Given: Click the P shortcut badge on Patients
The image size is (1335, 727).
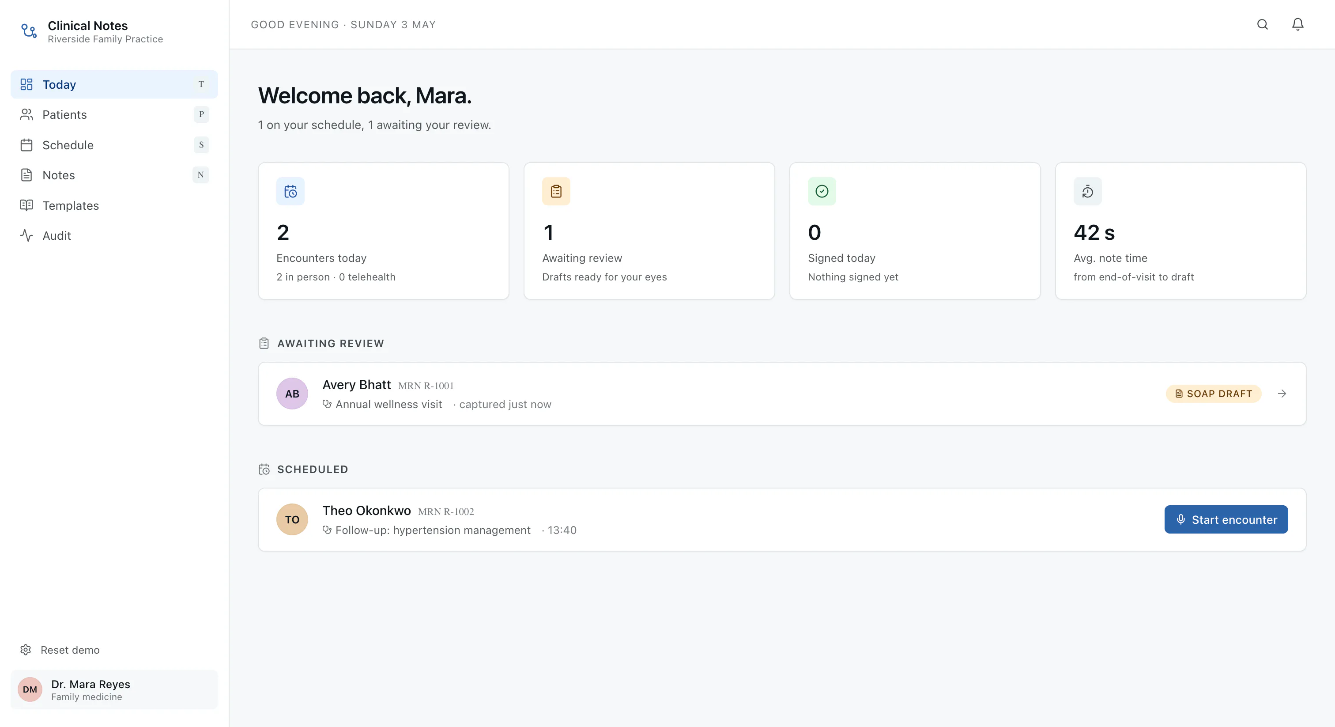Looking at the screenshot, I should [201, 114].
